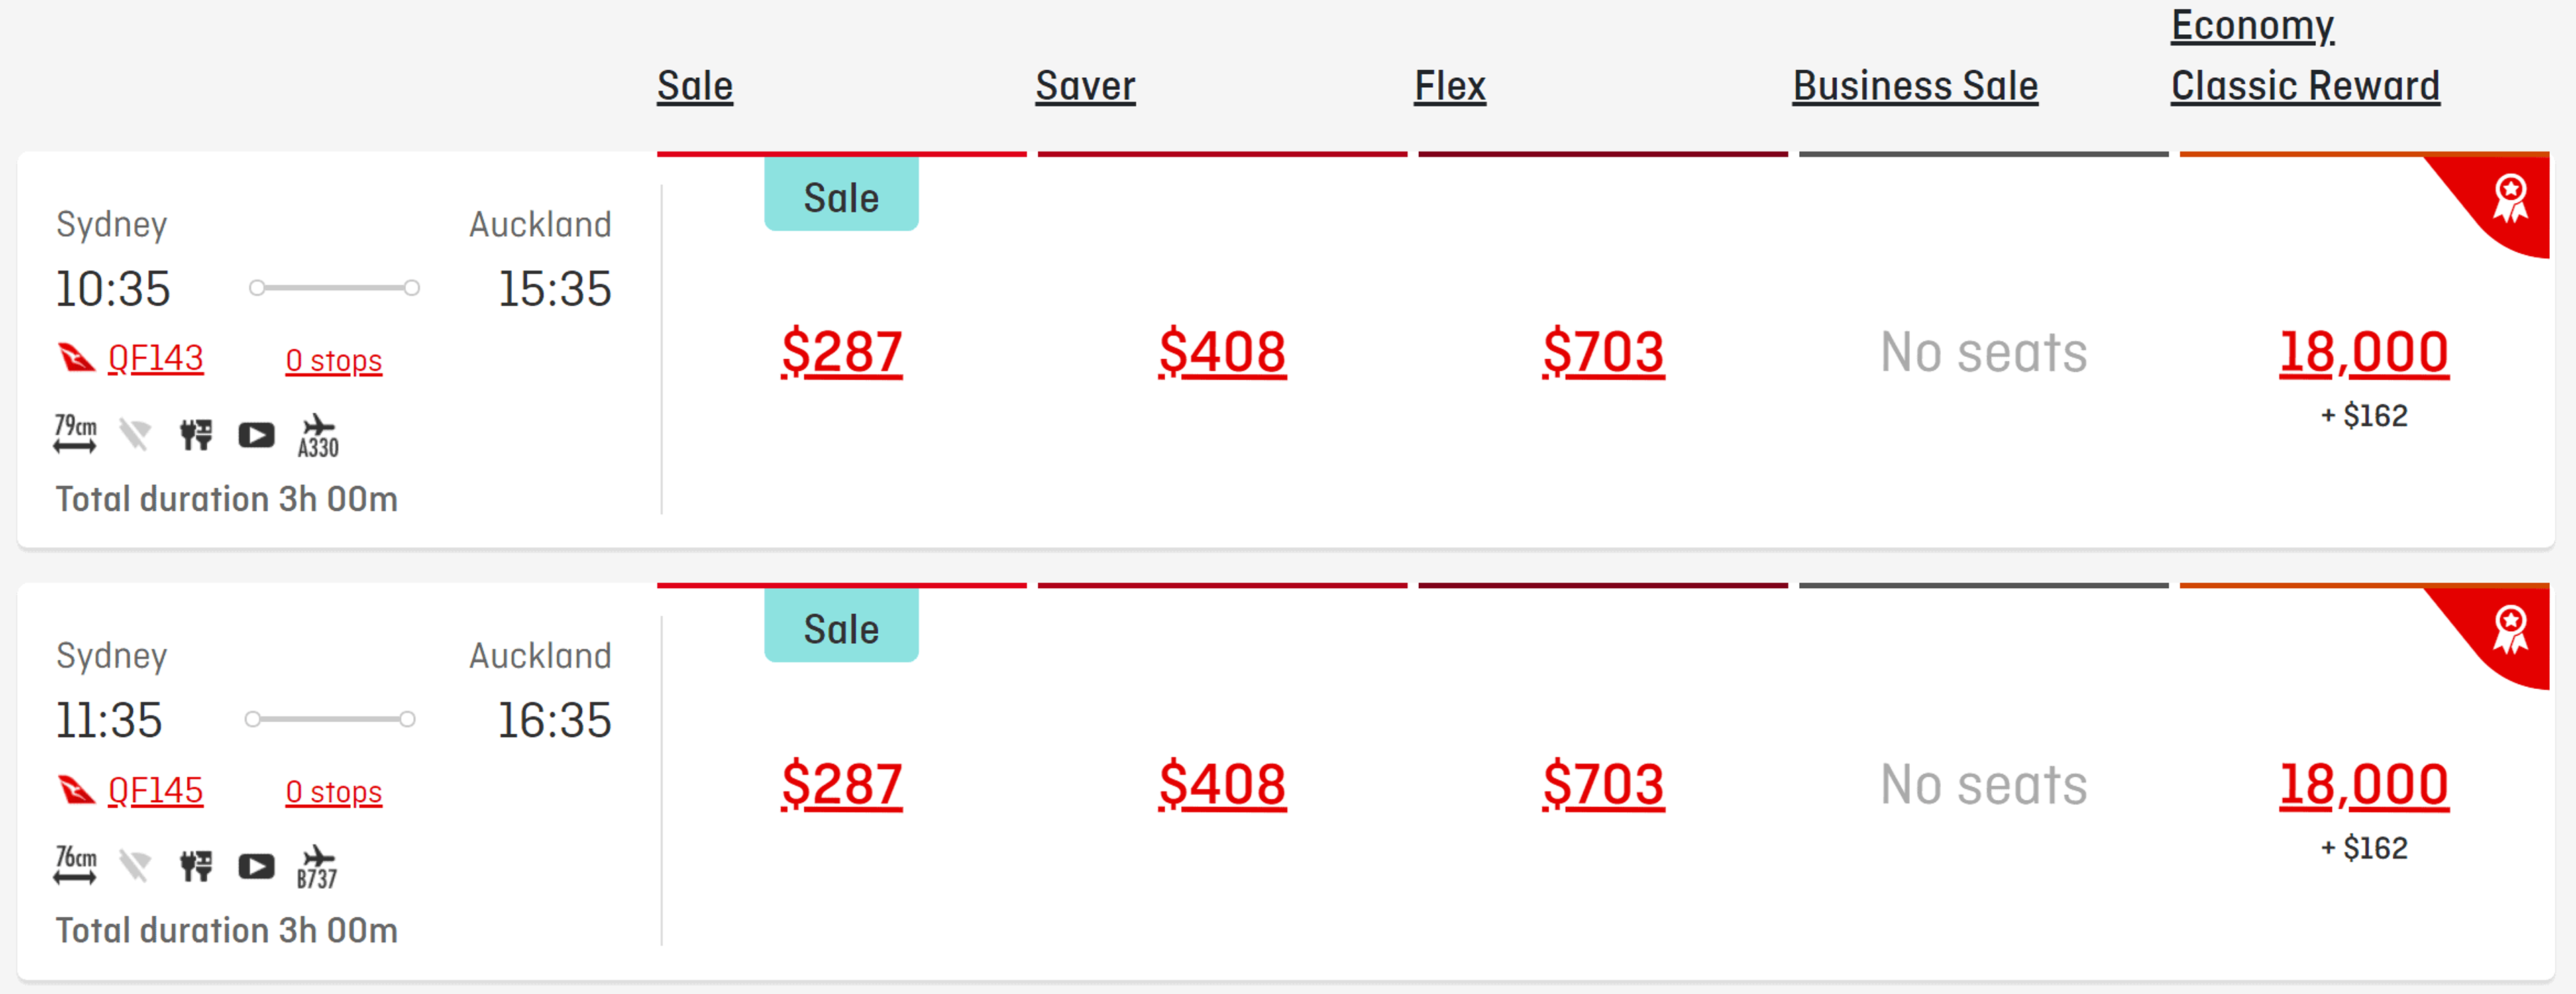
Task: Open the Saver fare column header
Action: point(1085,86)
